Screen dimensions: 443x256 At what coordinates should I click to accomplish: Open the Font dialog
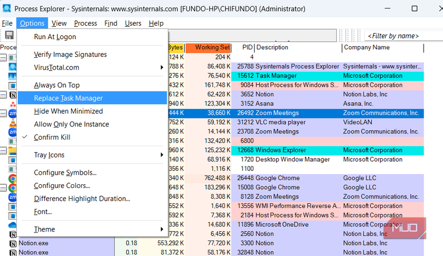point(92,212)
